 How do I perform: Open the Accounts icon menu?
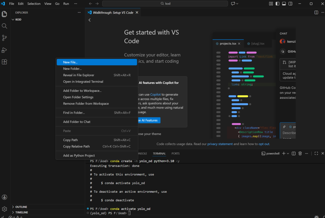[4, 197]
